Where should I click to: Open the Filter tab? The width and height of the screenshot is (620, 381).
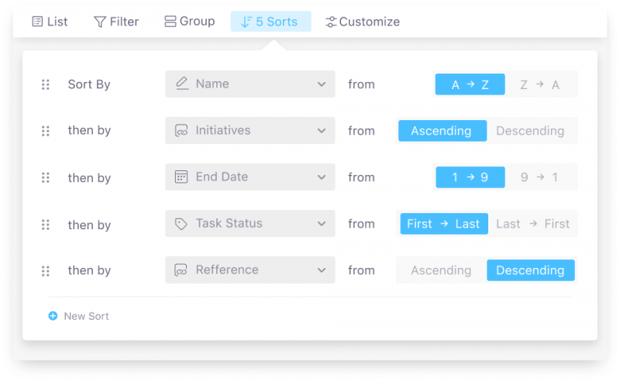point(116,22)
